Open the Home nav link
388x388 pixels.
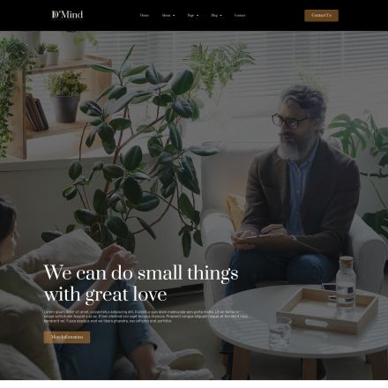145,15
